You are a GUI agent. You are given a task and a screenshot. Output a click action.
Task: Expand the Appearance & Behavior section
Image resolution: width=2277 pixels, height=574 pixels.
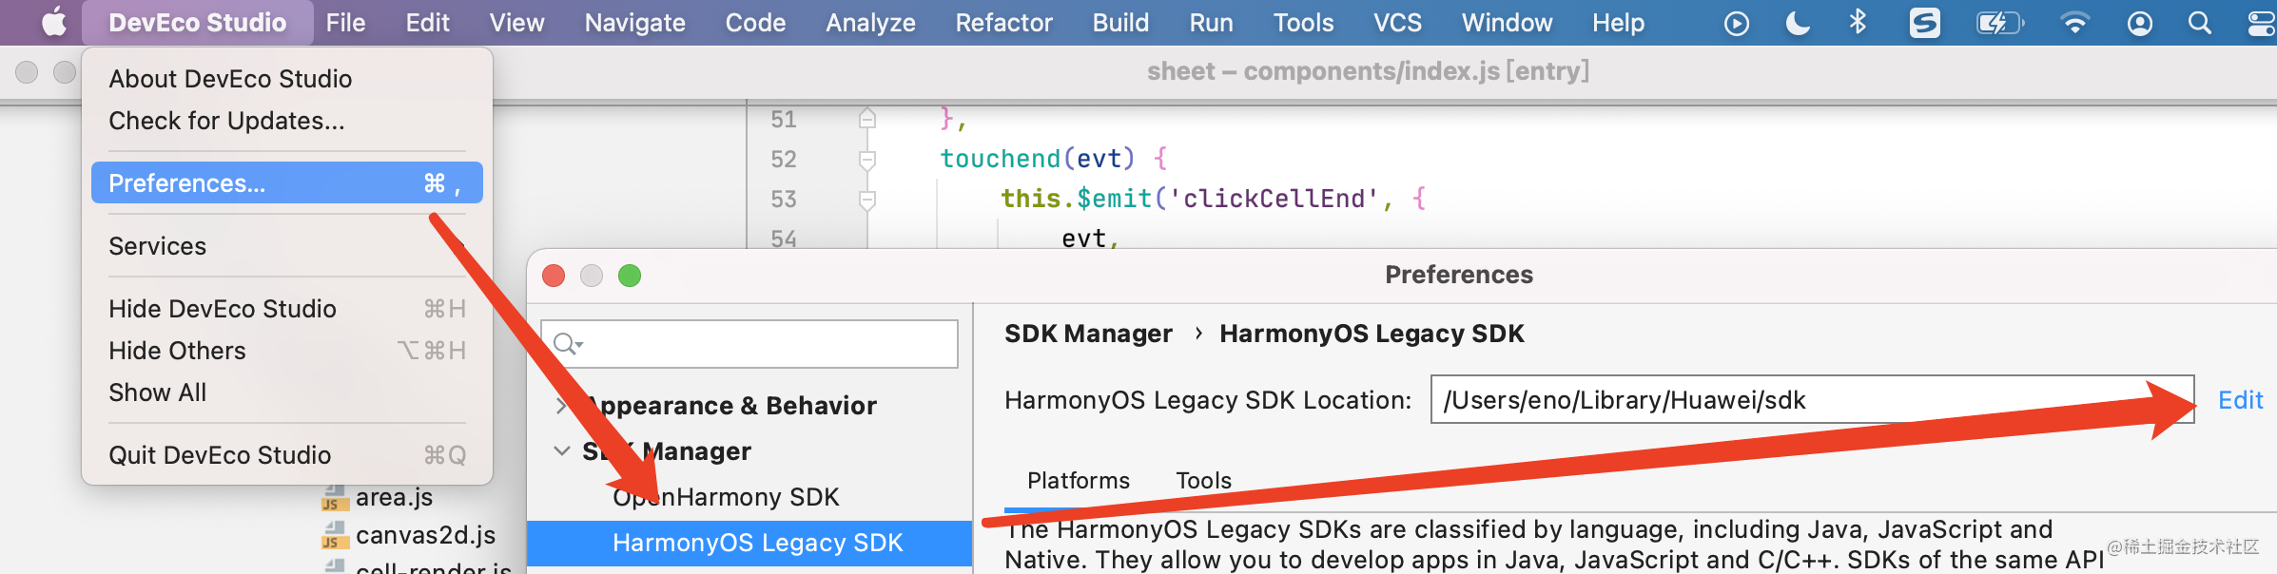coord(561,406)
